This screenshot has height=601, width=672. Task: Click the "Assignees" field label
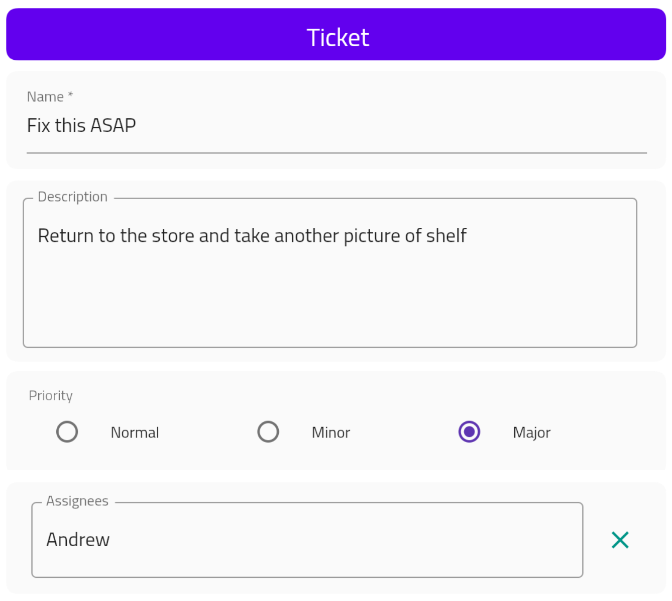tap(77, 501)
